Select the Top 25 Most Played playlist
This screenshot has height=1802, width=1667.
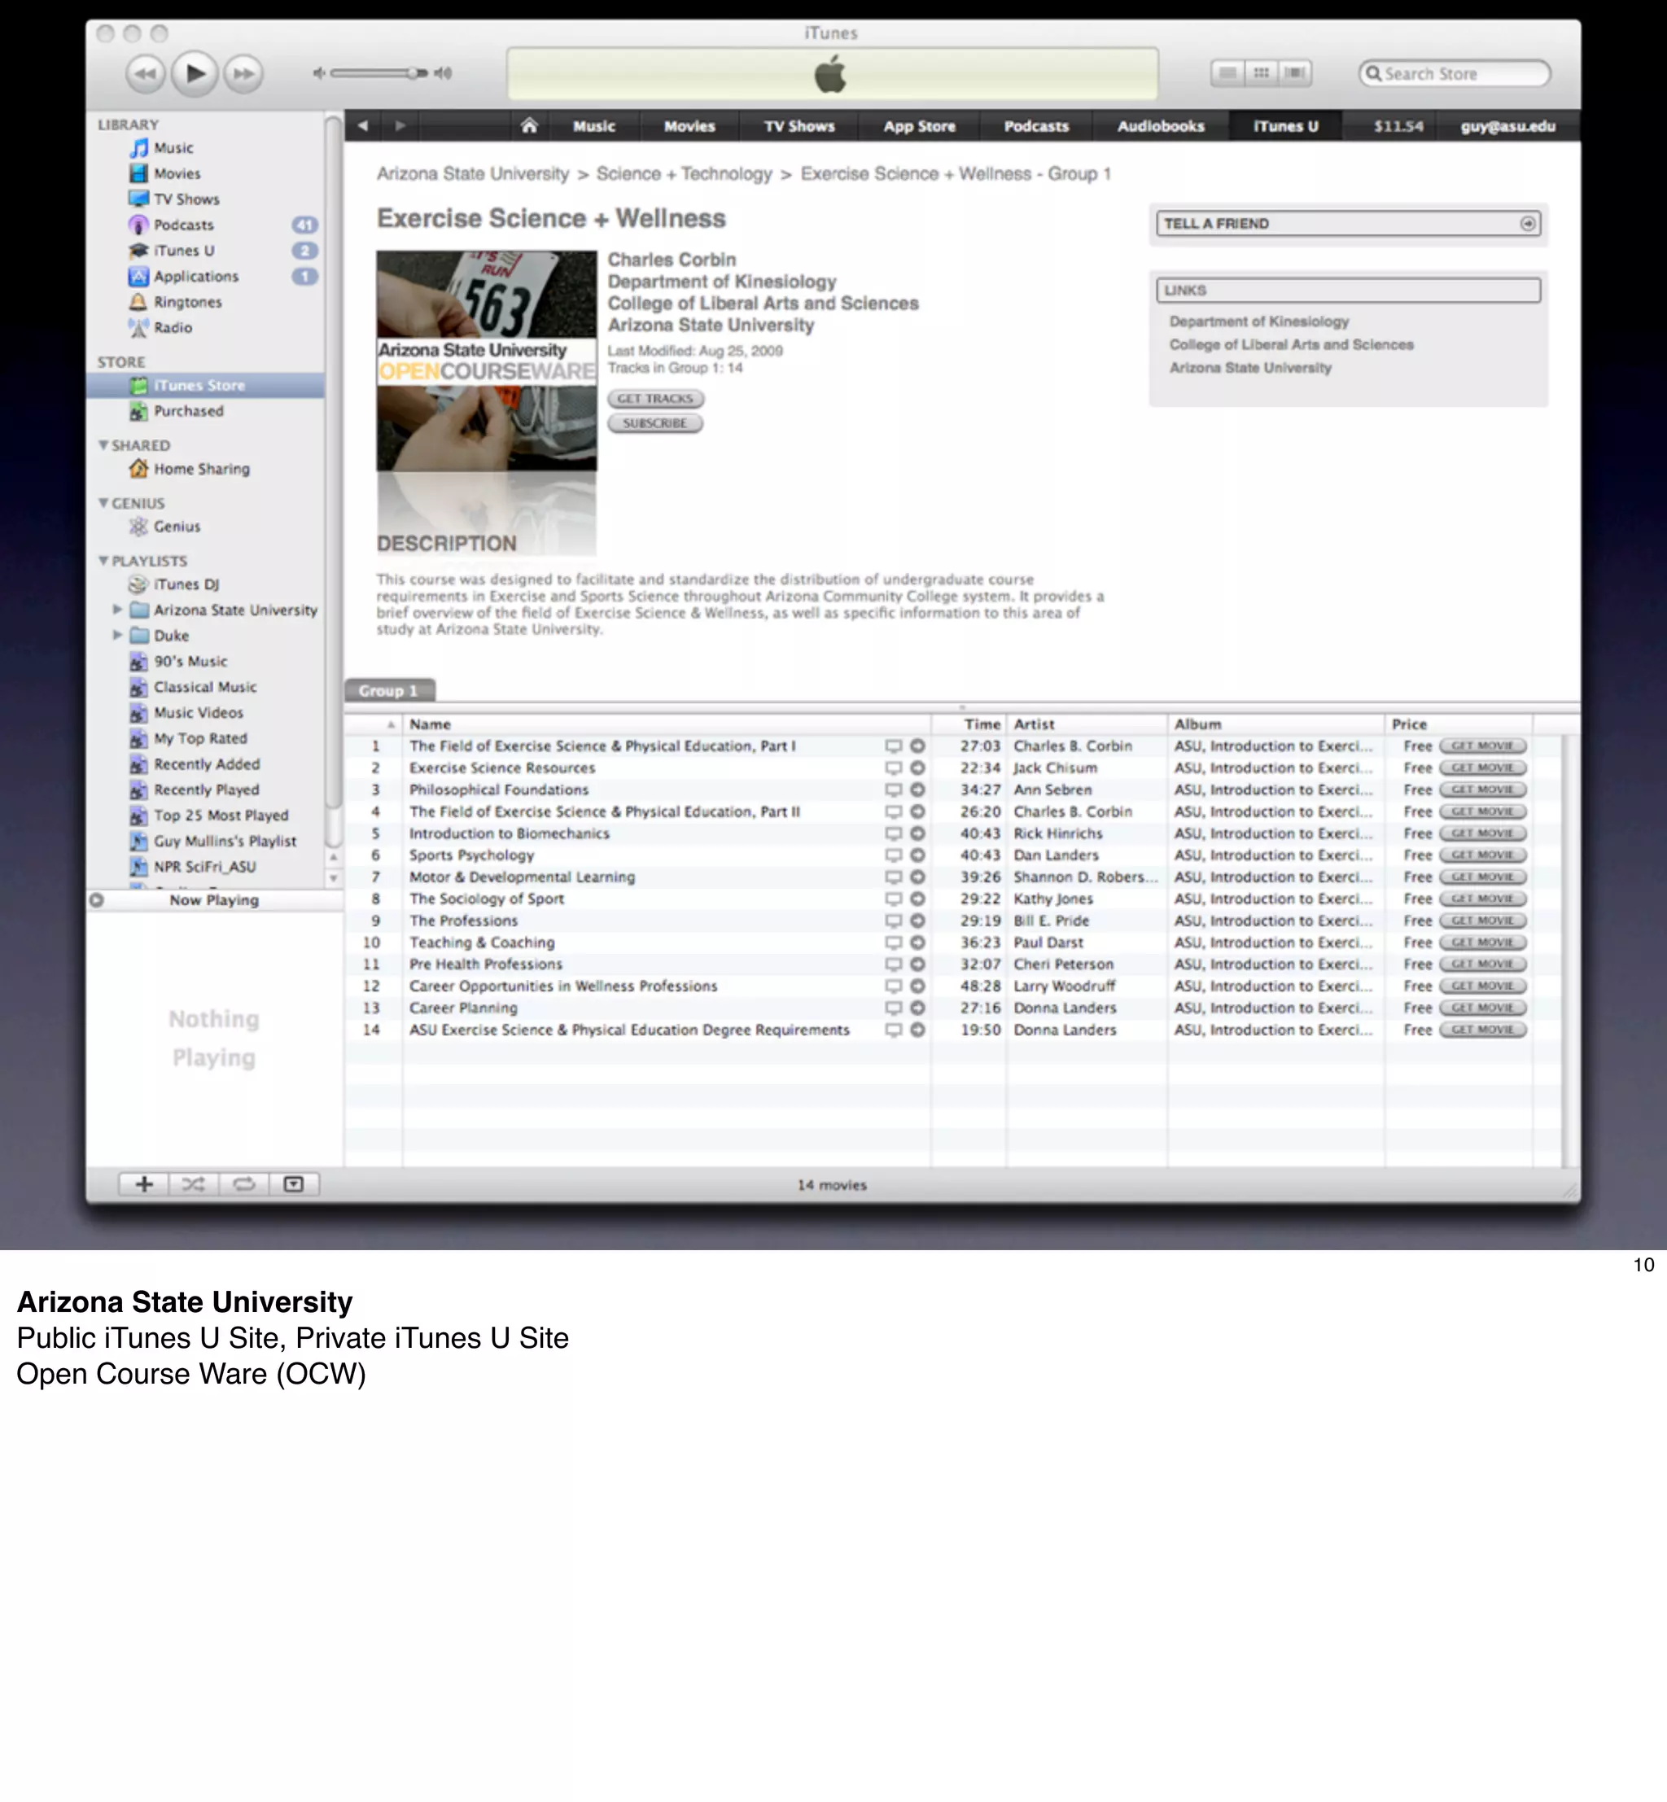coord(221,816)
